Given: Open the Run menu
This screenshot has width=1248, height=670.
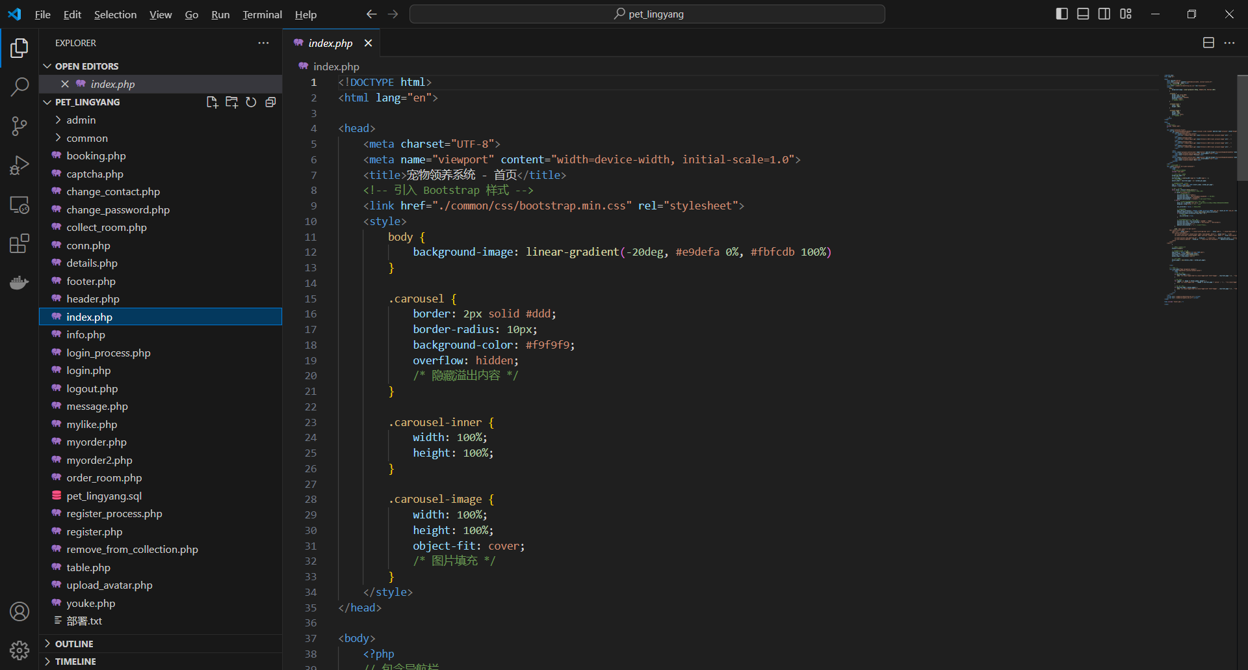Looking at the screenshot, I should coord(220,14).
